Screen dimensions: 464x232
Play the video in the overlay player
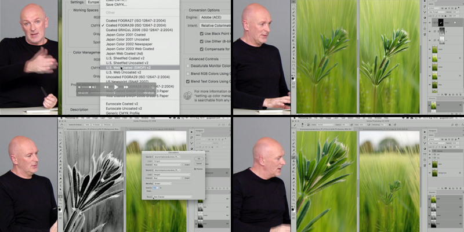(x=117, y=86)
